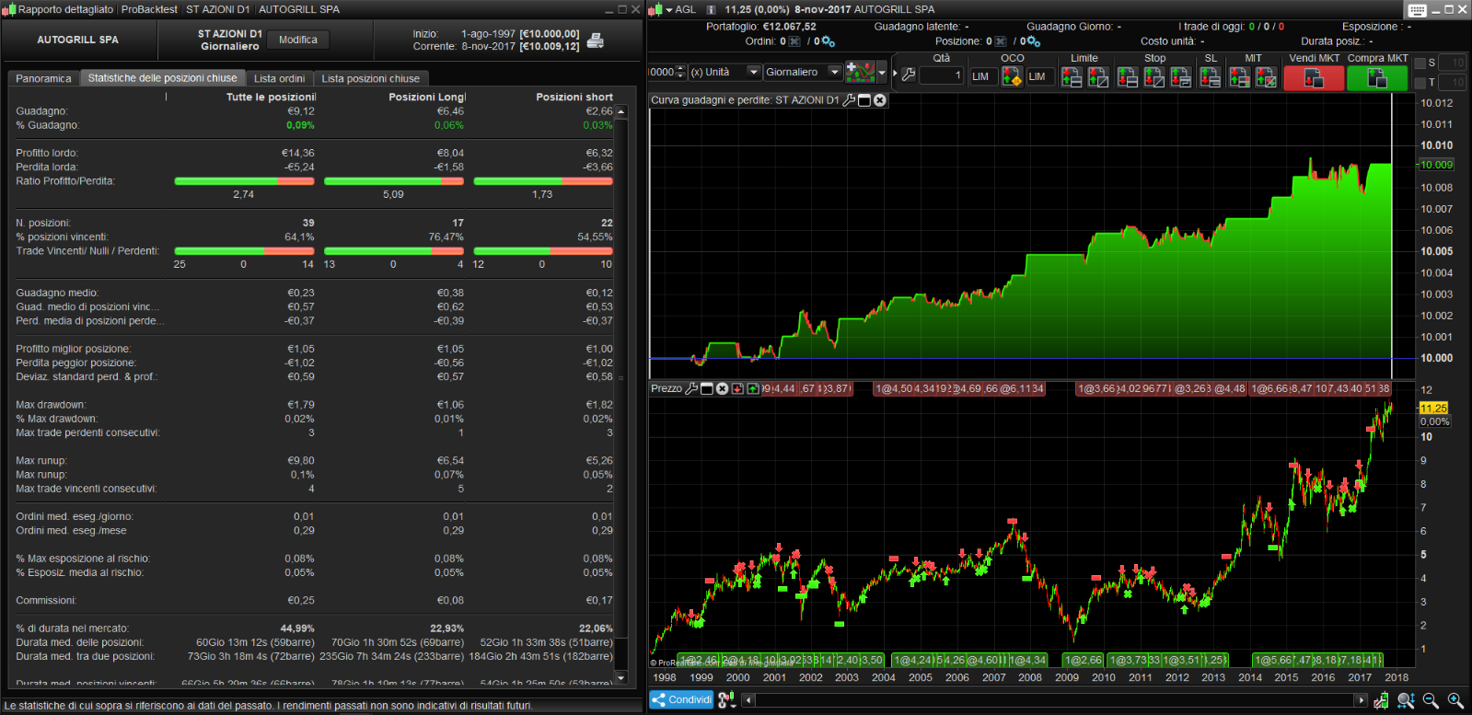Click the statistics panel scroll down arrow
The width and height of the screenshot is (1472, 715).
pos(621,678)
